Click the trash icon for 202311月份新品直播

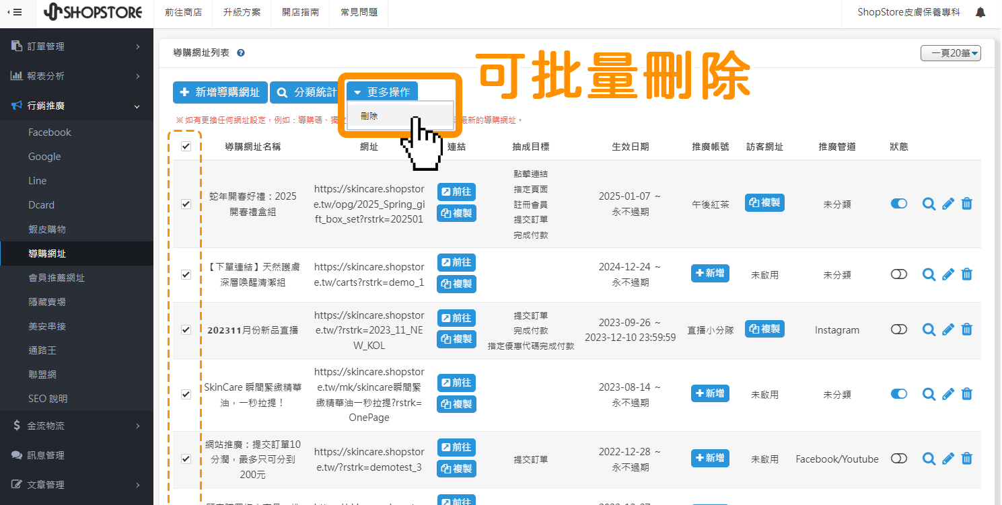coord(966,329)
